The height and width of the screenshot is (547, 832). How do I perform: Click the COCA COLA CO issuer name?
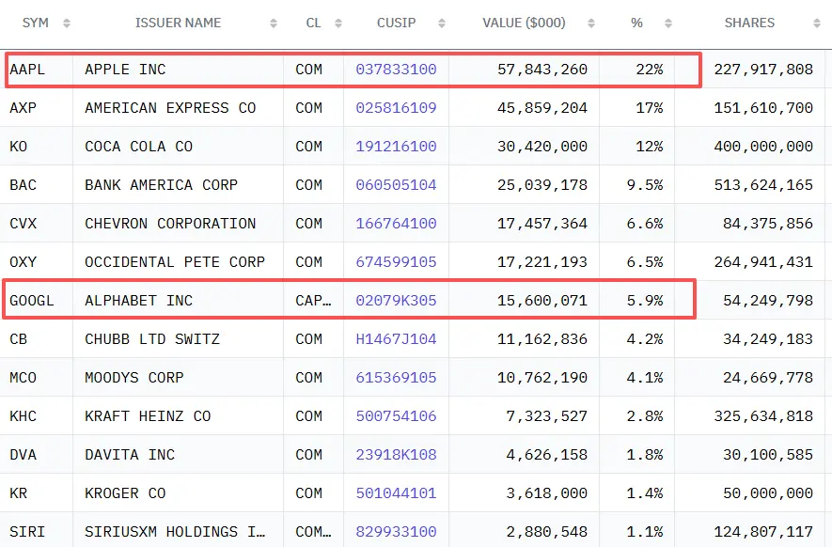pyautogui.click(x=138, y=147)
